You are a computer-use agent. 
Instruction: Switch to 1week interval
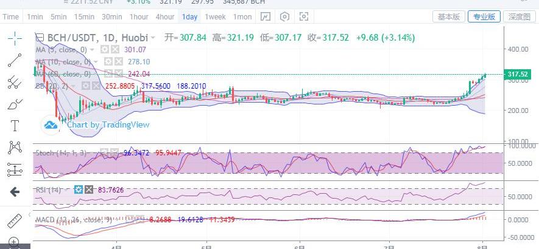(215, 16)
